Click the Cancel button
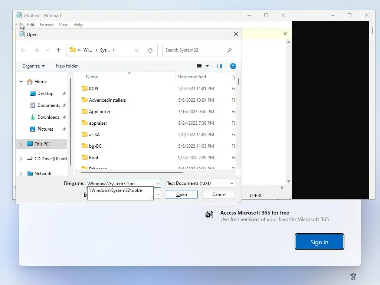 219,194
